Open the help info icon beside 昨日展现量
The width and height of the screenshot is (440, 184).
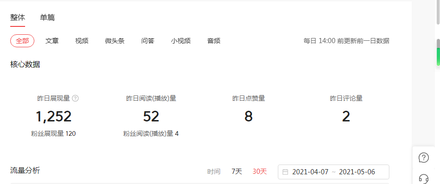coord(75,99)
